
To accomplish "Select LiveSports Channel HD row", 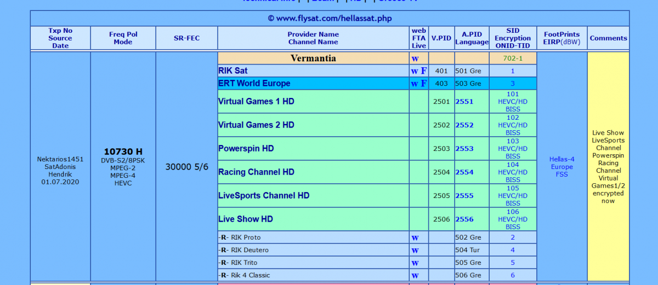I will tap(264, 196).
